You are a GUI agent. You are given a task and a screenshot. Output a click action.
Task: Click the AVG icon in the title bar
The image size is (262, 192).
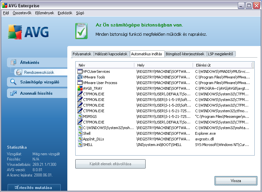[x=5, y=6]
